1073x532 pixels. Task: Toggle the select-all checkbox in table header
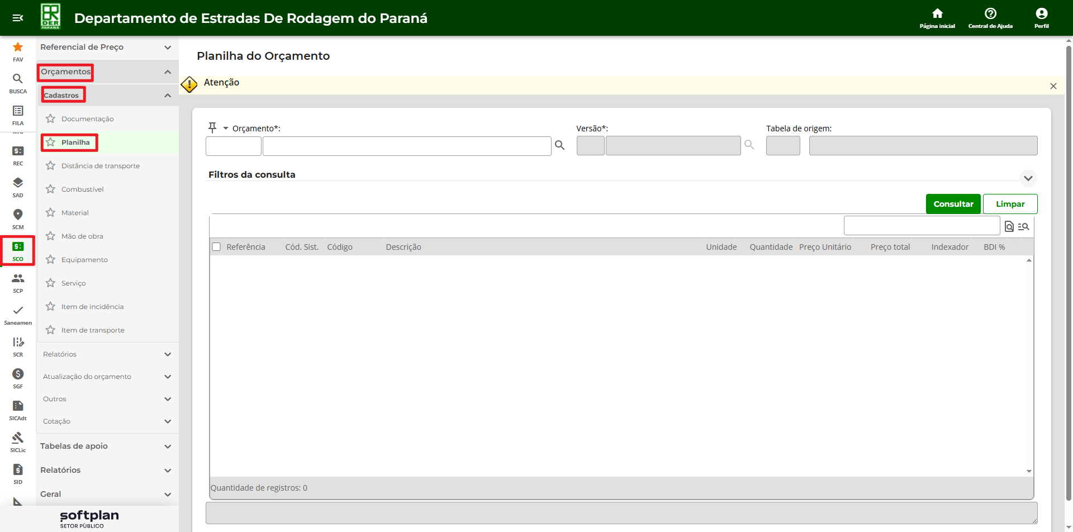pyautogui.click(x=216, y=247)
